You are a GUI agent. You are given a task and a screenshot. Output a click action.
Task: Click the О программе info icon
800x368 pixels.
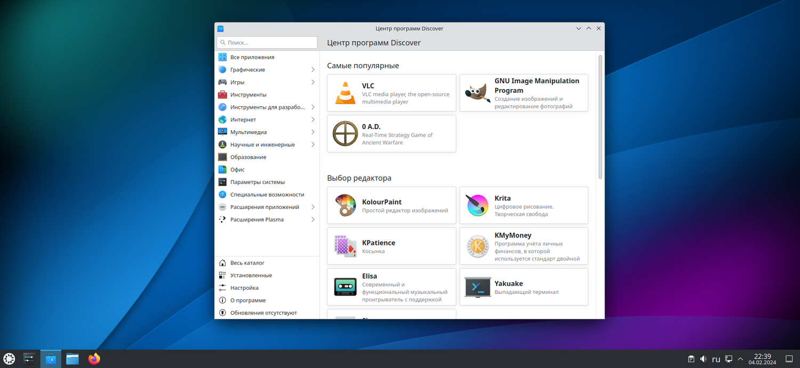click(x=222, y=300)
